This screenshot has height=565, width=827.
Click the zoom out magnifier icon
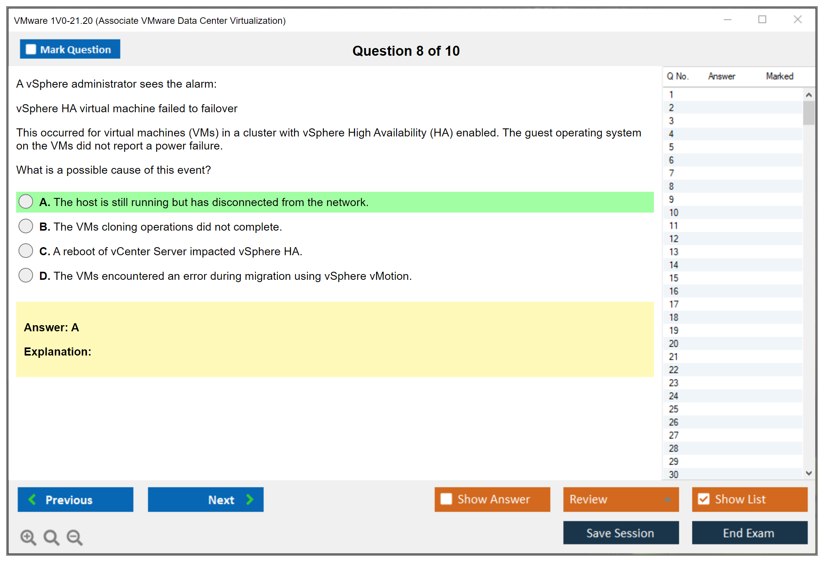[x=75, y=537]
